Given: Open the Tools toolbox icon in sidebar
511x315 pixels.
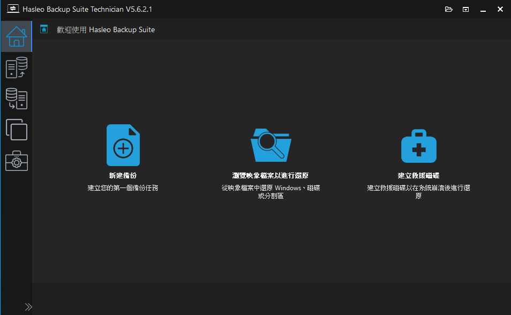Looking at the screenshot, I should pyautogui.click(x=16, y=161).
